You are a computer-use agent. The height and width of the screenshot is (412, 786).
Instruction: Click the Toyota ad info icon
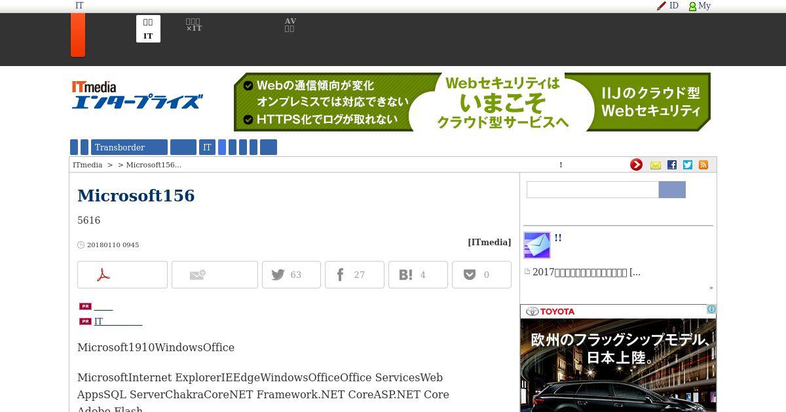711,309
